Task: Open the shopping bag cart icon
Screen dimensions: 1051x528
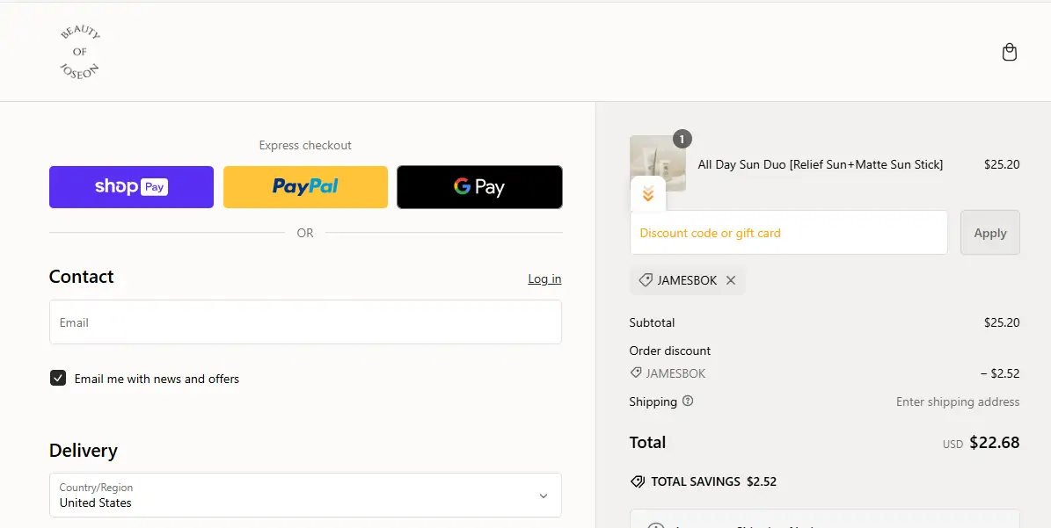Action: pos(1010,52)
